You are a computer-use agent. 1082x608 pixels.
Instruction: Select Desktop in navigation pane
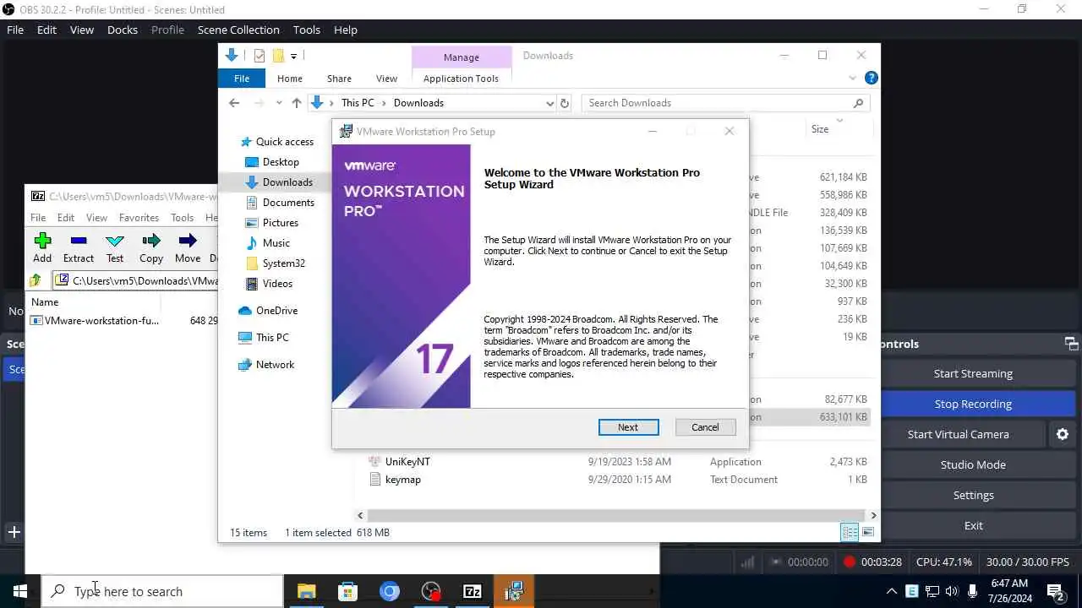[271, 162]
